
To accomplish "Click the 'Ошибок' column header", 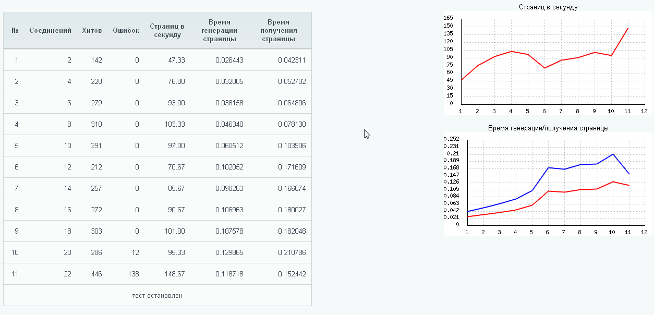I will click(126, 31).
